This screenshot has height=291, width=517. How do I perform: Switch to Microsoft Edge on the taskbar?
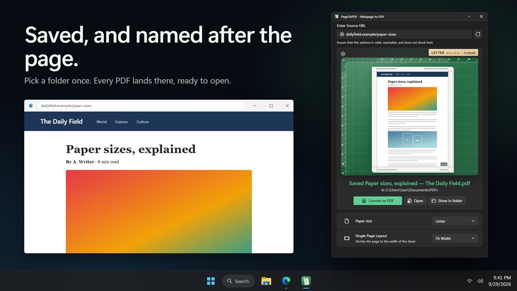[x=286, y=281]
